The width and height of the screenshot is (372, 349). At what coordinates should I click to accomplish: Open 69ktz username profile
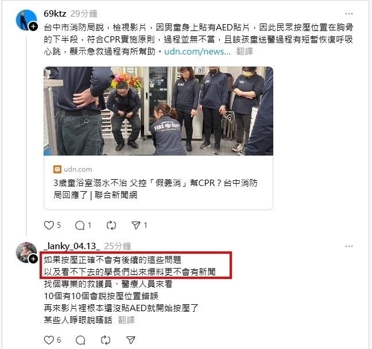55,14
